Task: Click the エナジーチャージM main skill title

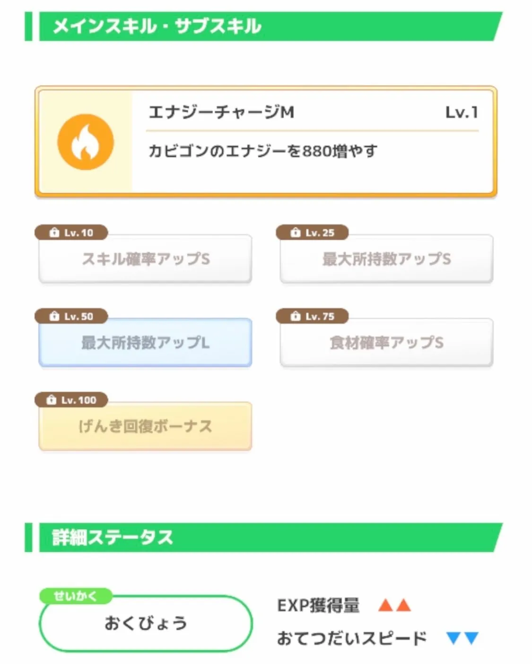Action: (x=221, y=112)
